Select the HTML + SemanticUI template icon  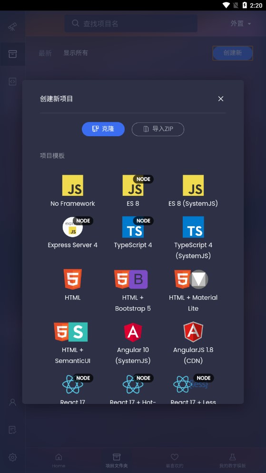71,332
